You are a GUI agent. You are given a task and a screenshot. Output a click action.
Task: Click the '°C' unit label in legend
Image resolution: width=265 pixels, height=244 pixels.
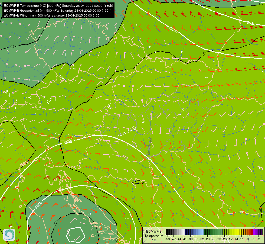tap(154, 240)
